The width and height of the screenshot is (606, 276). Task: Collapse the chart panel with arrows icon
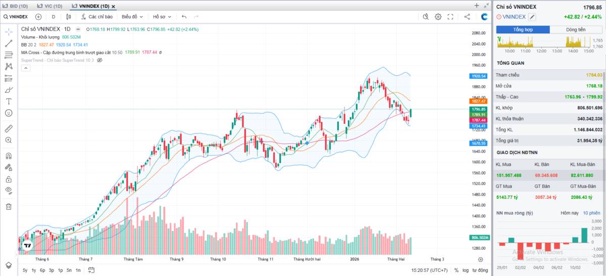coord(486,6)
